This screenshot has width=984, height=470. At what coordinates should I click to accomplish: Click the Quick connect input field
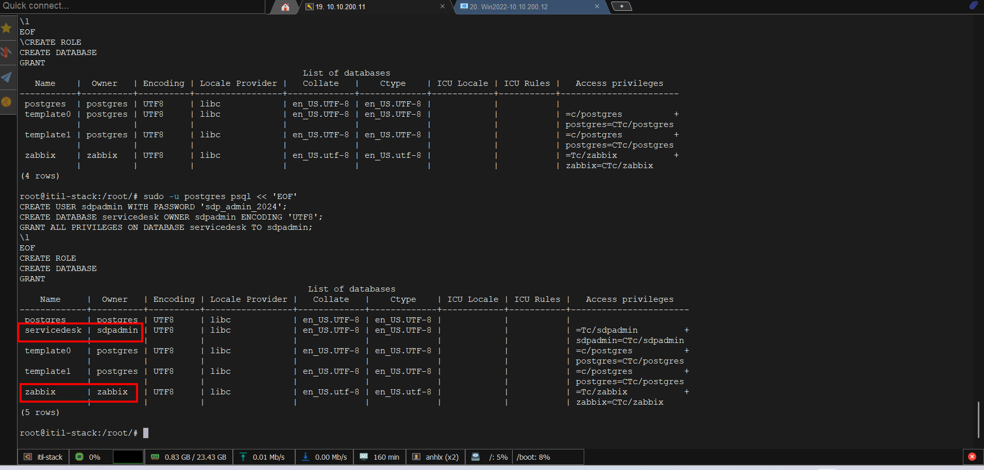pos(131,6)
